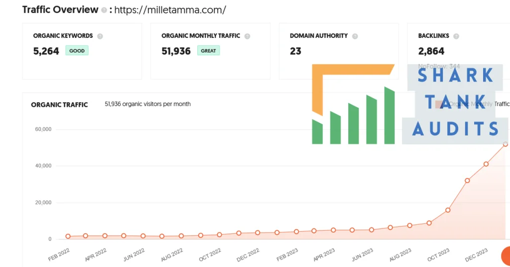The height and width of the screenshot is (267, 510).
Task: Click the DEC 2023 axis label
Action: tap(477, 255)
